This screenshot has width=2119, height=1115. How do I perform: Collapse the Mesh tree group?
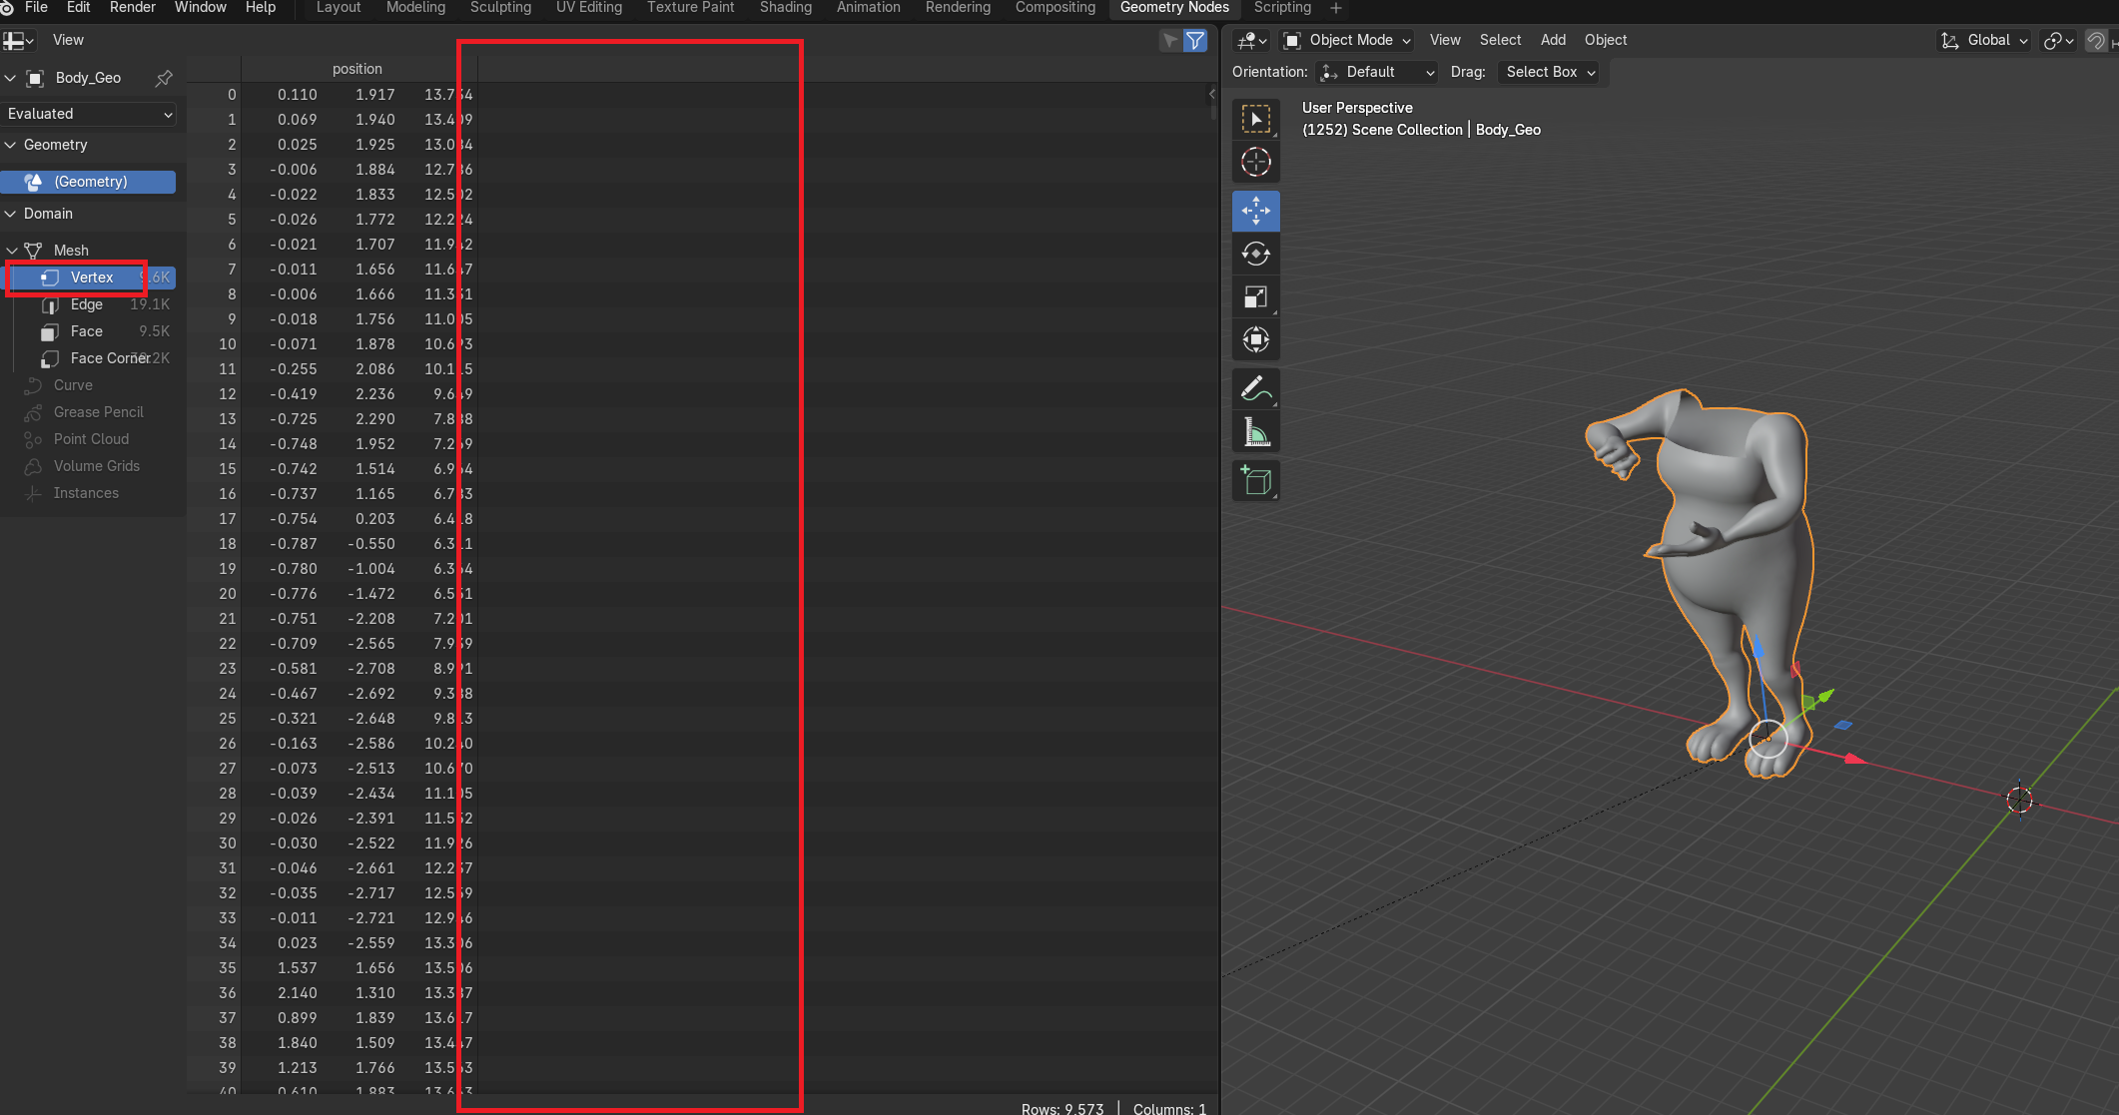point(12,251)
